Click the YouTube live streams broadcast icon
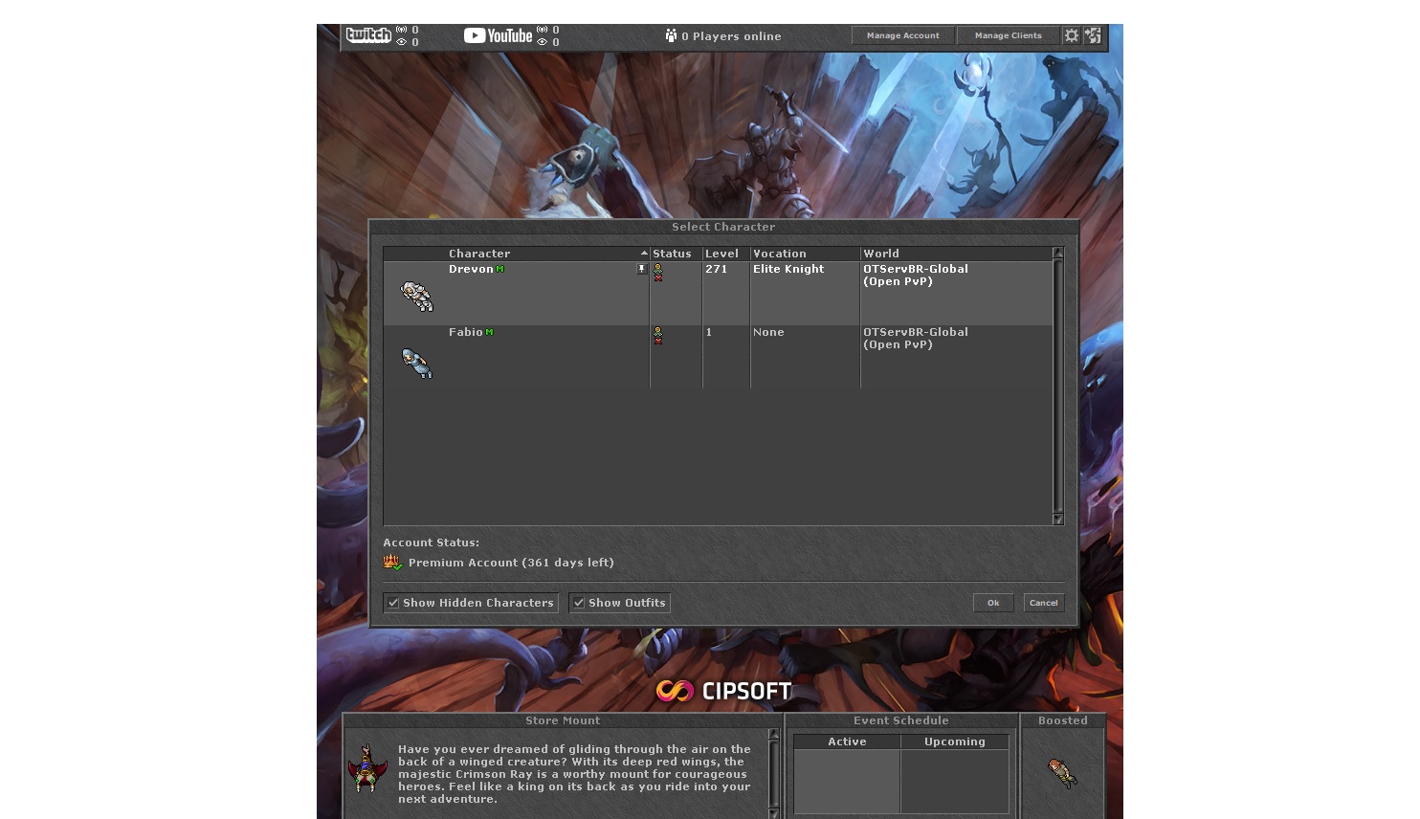Screen dimensions: 1420x819 click(x=543, y=30)
